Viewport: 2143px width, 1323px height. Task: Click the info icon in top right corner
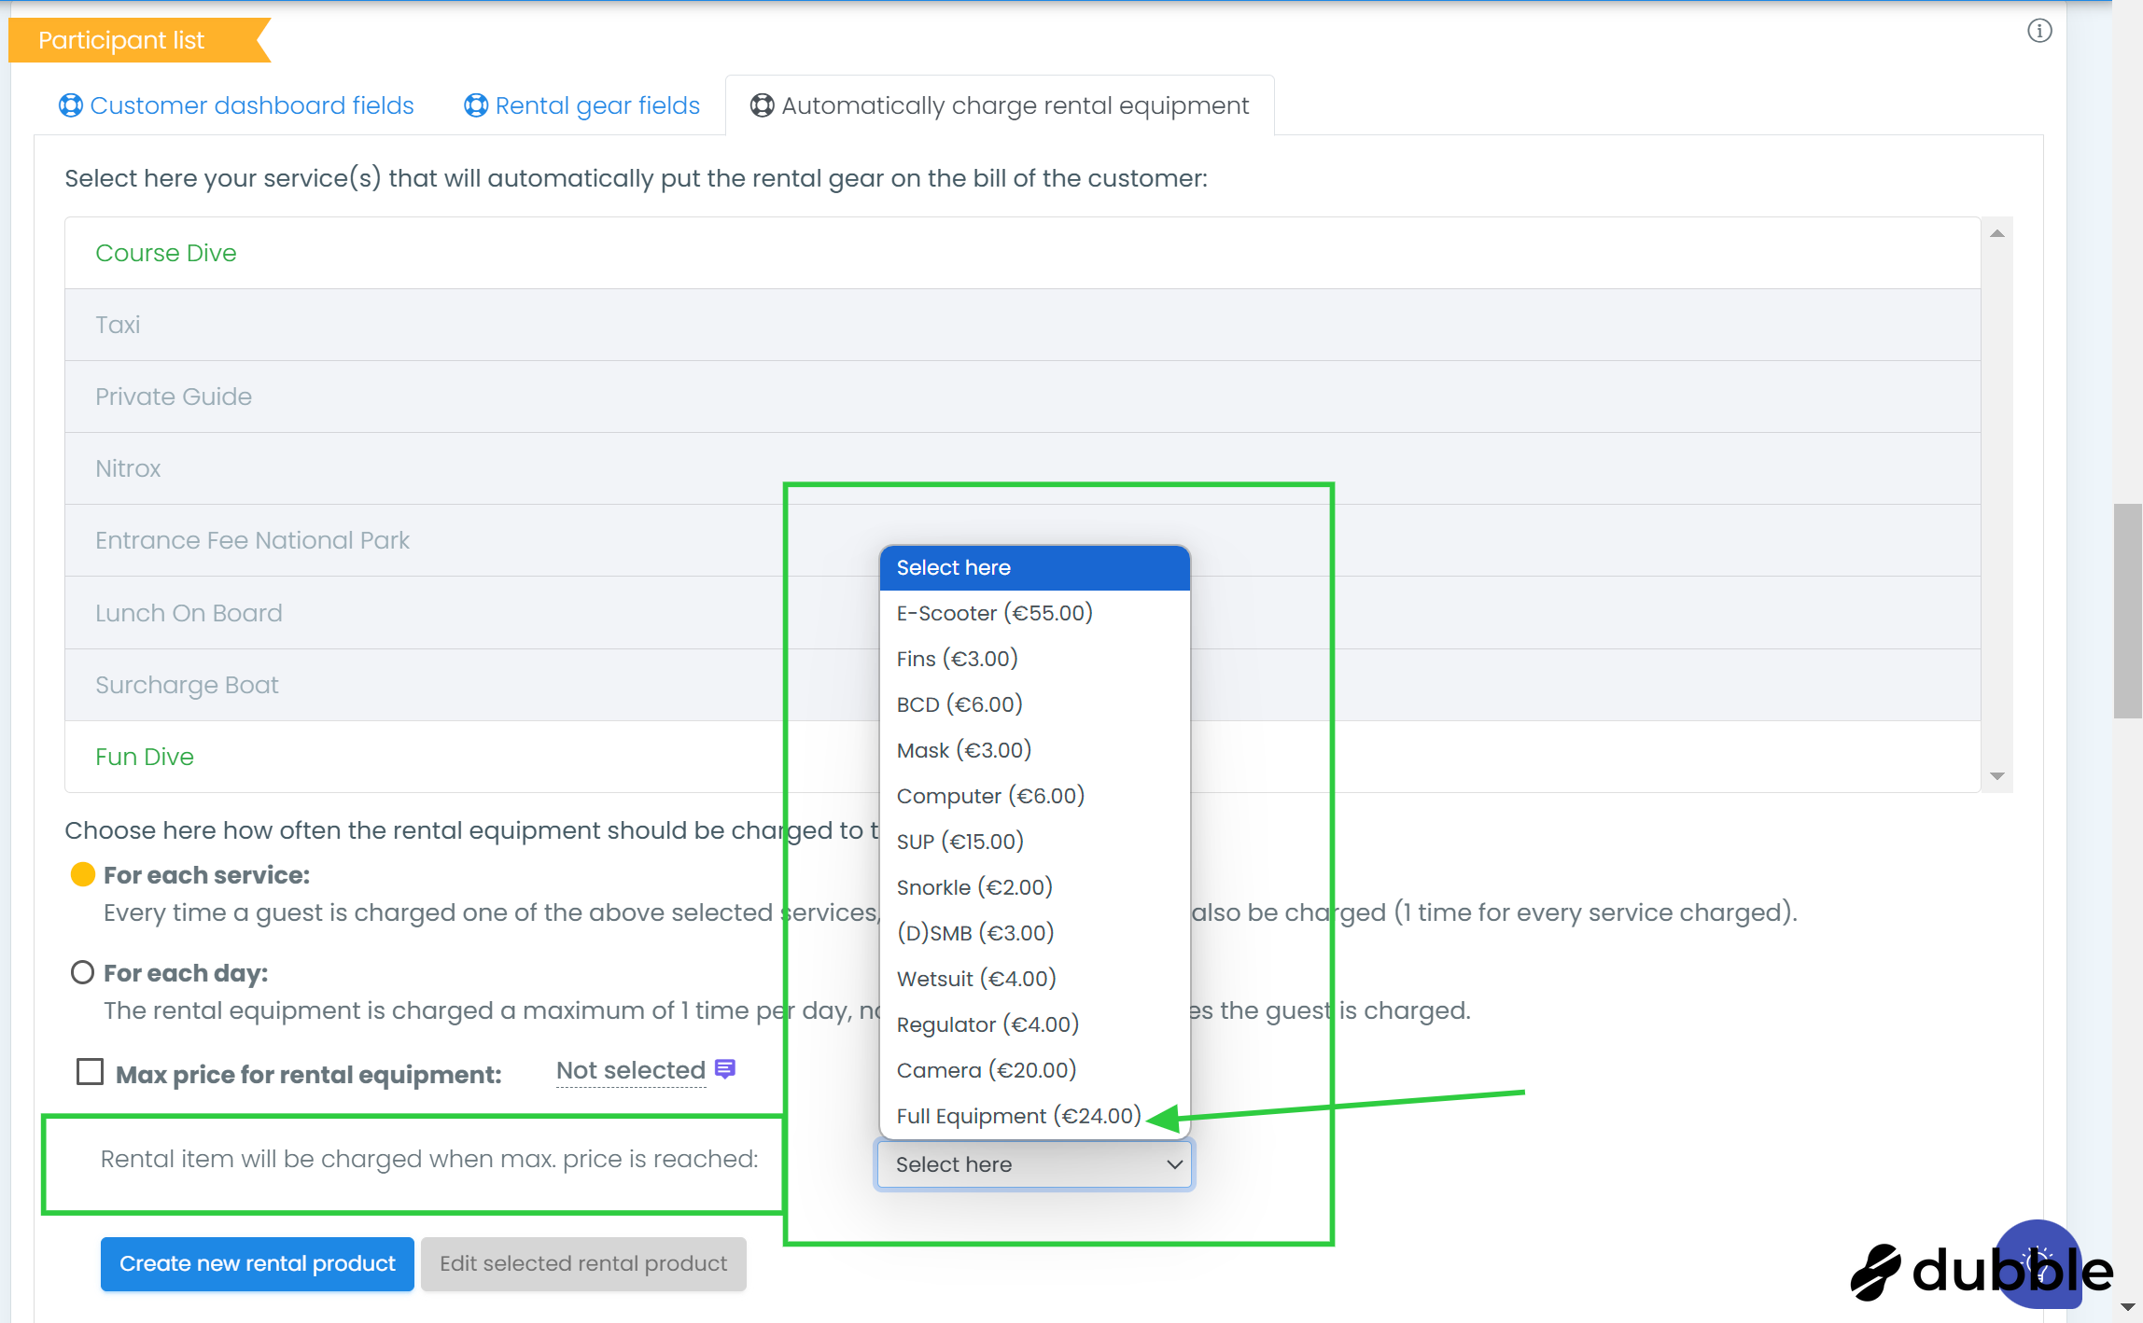pyautogui.click(x=2039, y=31)
